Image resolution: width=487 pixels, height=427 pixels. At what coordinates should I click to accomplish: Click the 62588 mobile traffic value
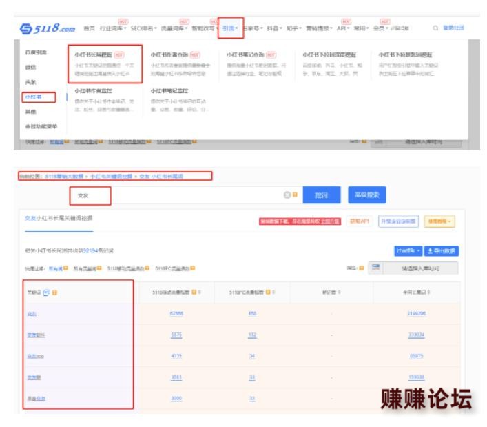176,313
